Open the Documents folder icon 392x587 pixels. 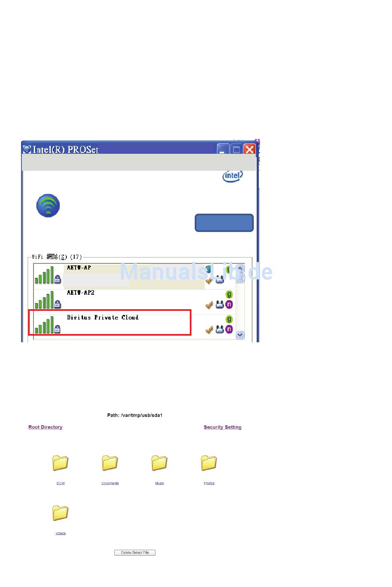click(x=110, y=463)
